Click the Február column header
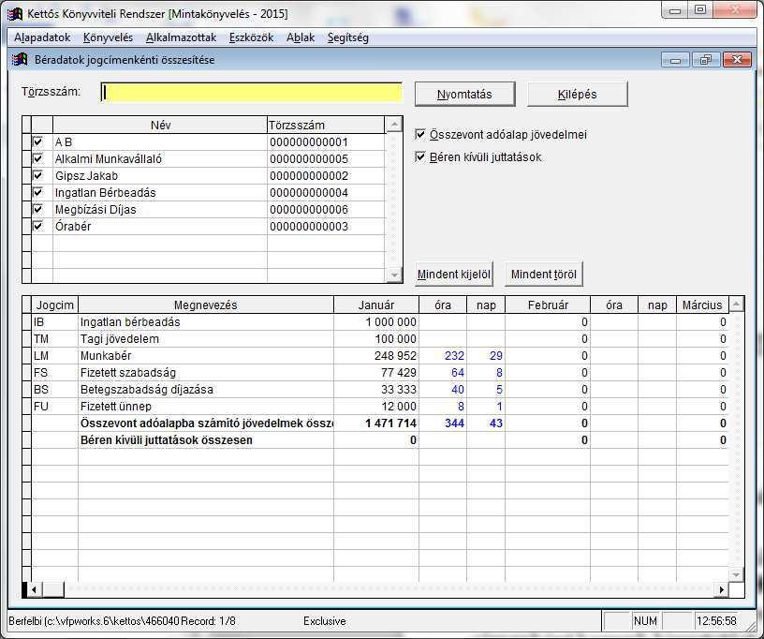This screenshot has height=639, width=764. coord(548,305)
